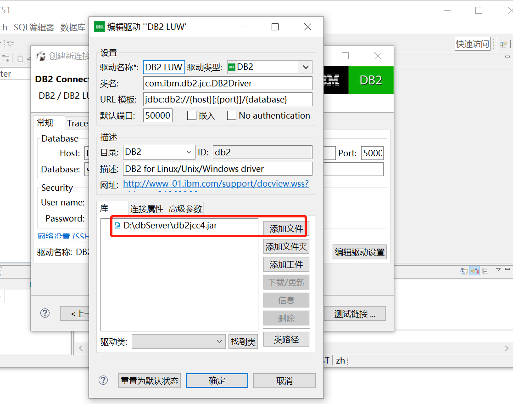Click the jar file icon beside db2jcc4.jar
This screenshot has width=513, height=404.
(x=118, y=227)
